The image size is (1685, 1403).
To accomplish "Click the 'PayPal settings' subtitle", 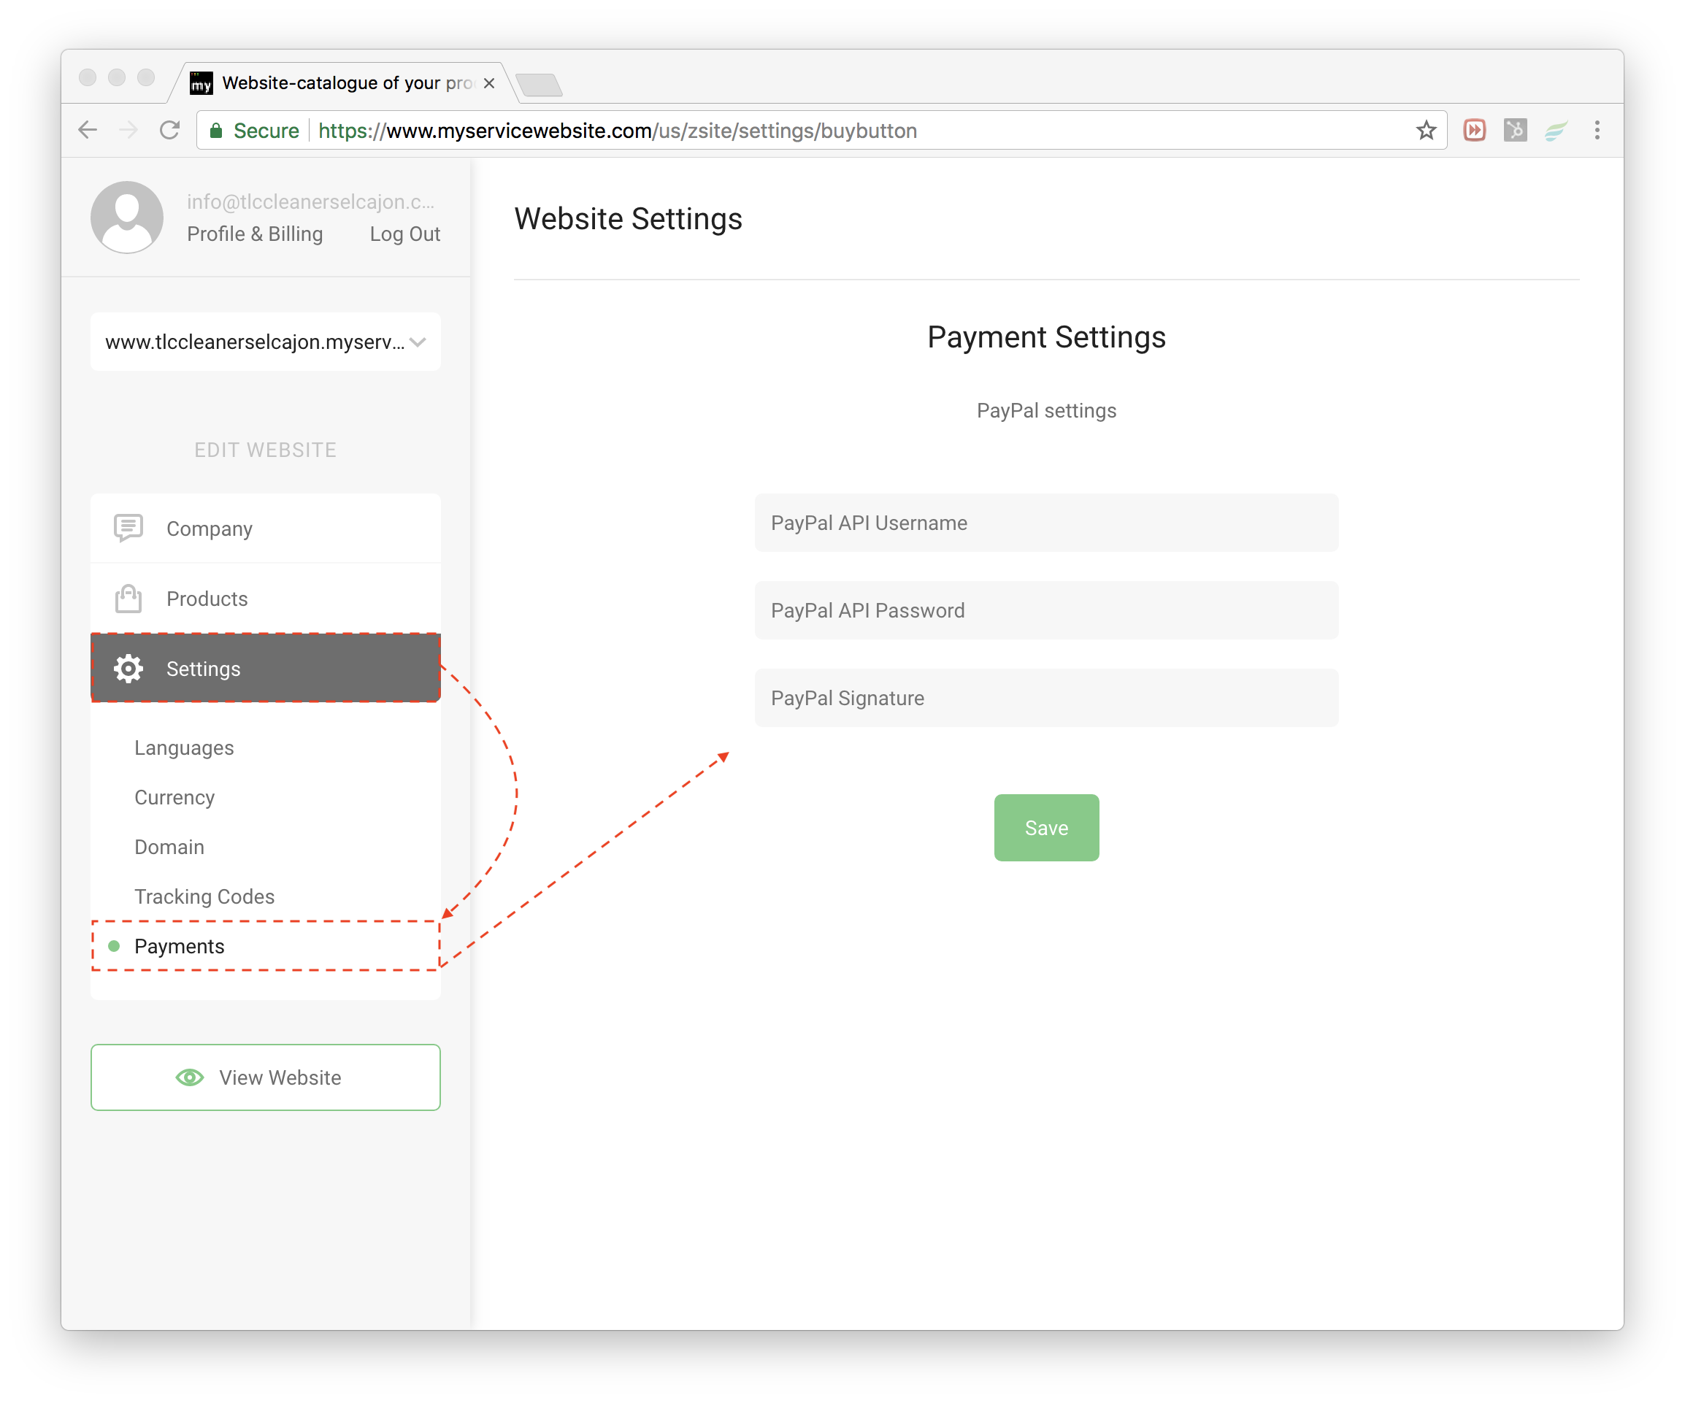I will pyautogui.click(x=1046, y=411).
